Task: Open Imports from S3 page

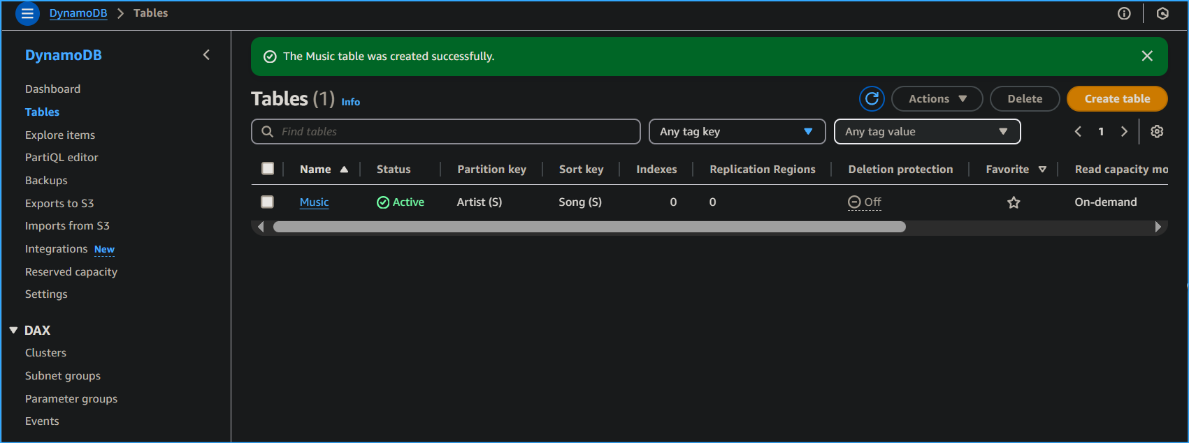Action: [67, 226]
